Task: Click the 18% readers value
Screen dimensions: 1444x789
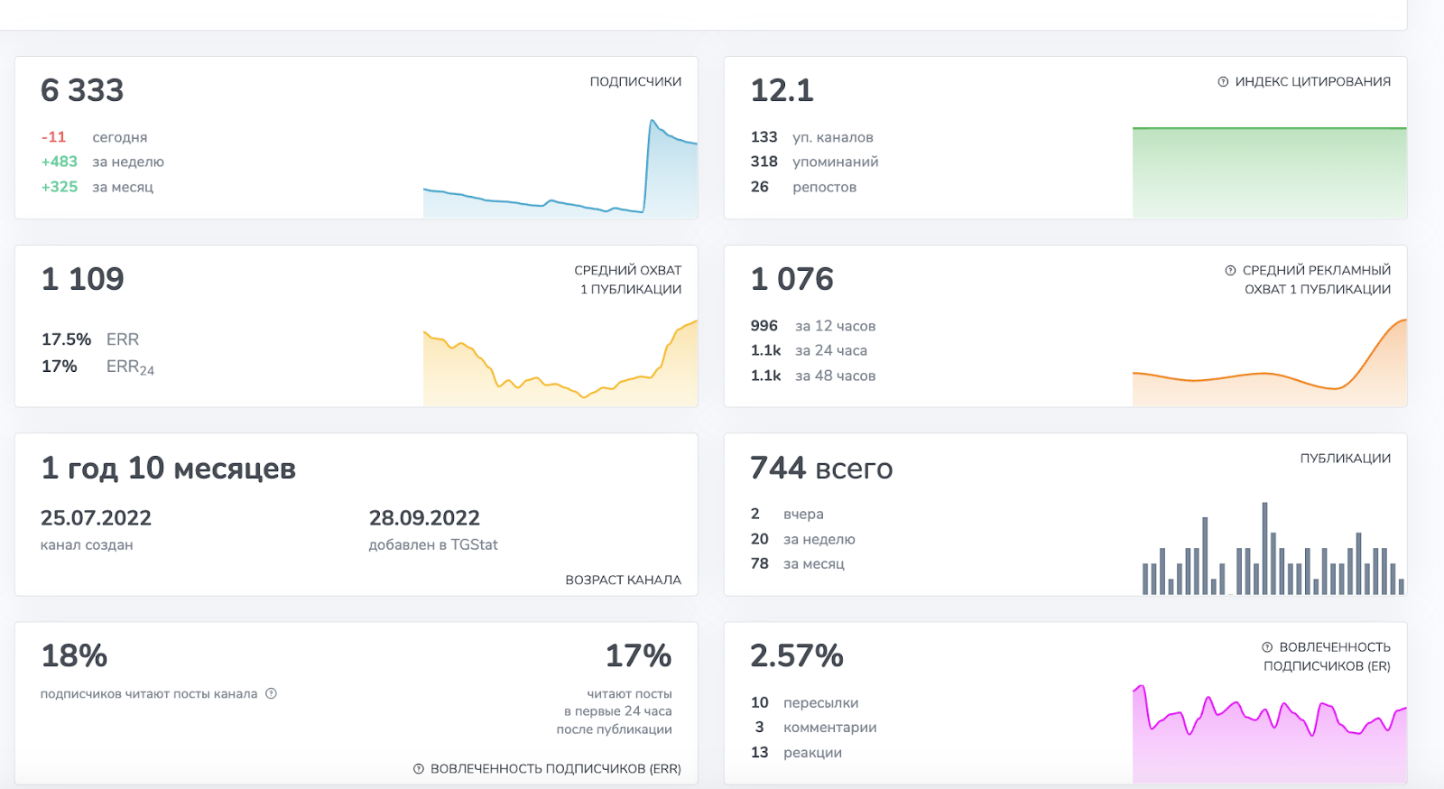Action: tap(74, 656)
